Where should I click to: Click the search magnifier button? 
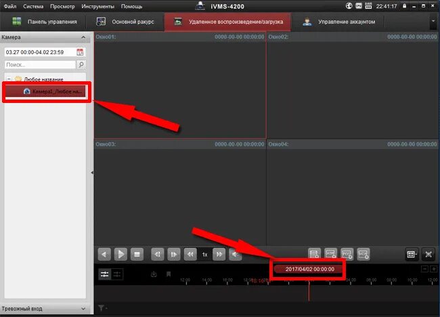tap(81, 64)
